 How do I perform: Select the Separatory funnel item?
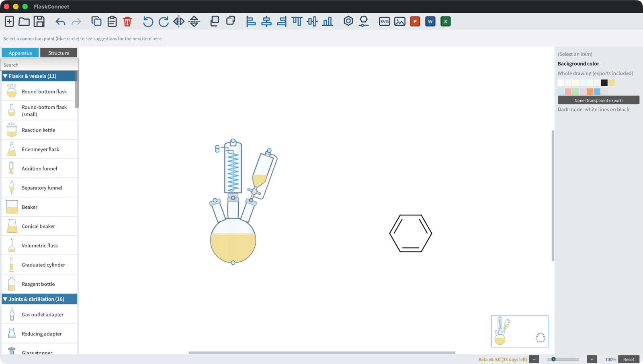[x=39, y=188]
